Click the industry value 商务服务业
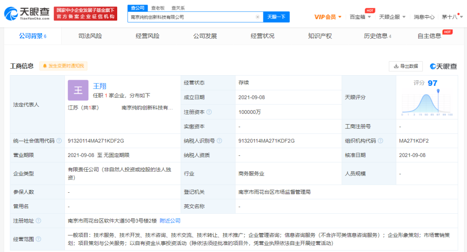467x252 pixels. (x=251, y=174)
